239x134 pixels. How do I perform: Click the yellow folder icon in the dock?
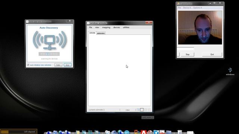(78, 132)
